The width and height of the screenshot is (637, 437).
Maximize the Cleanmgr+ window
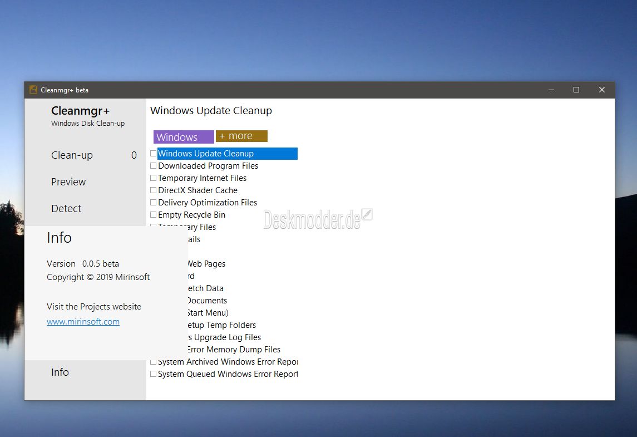(576, 90)
